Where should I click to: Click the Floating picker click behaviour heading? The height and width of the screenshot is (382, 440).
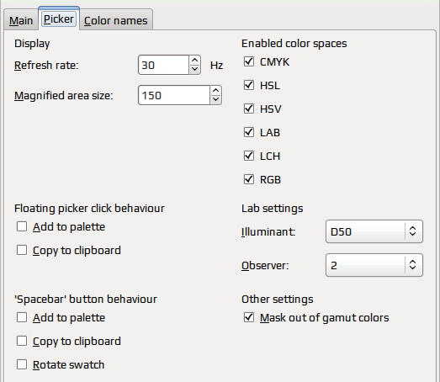[89, 209]
